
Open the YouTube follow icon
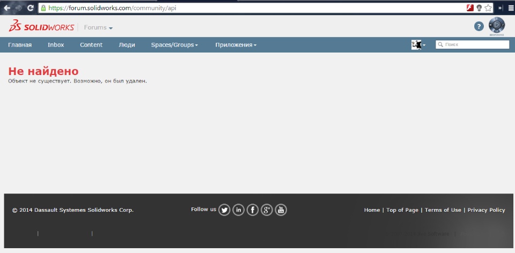click(x=281, y=210)
